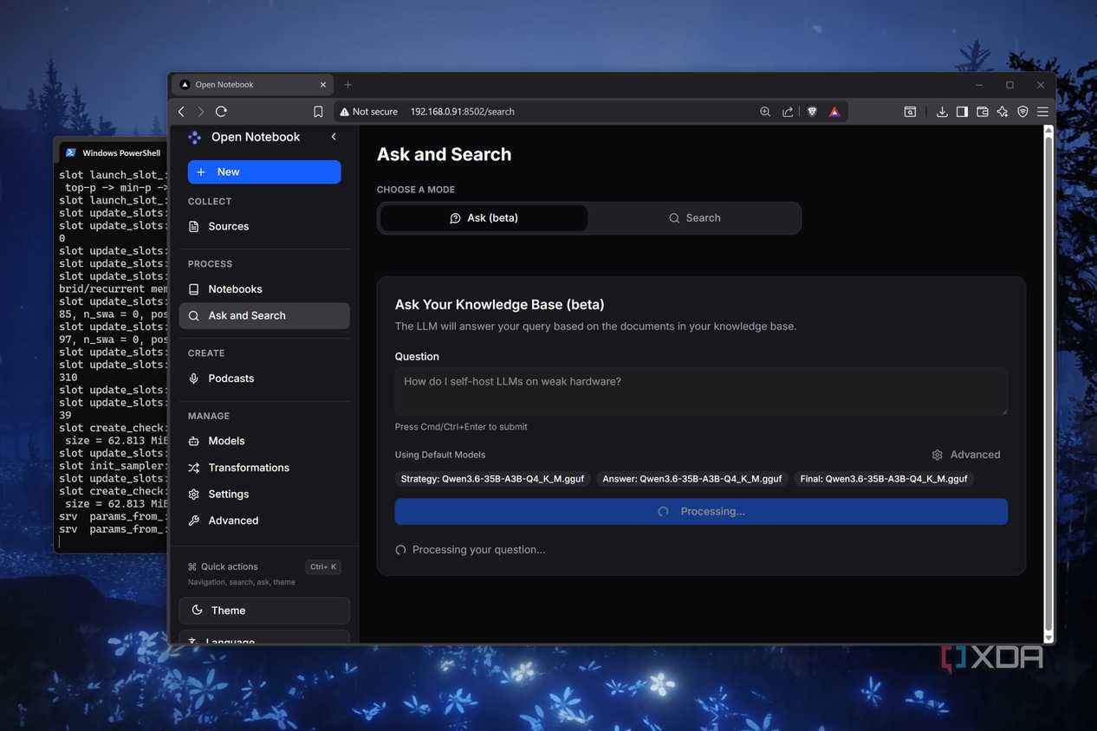1097x731 pixels.
Task: Click the Ctrl+K shortcut badge
Action: pos(323,566)
